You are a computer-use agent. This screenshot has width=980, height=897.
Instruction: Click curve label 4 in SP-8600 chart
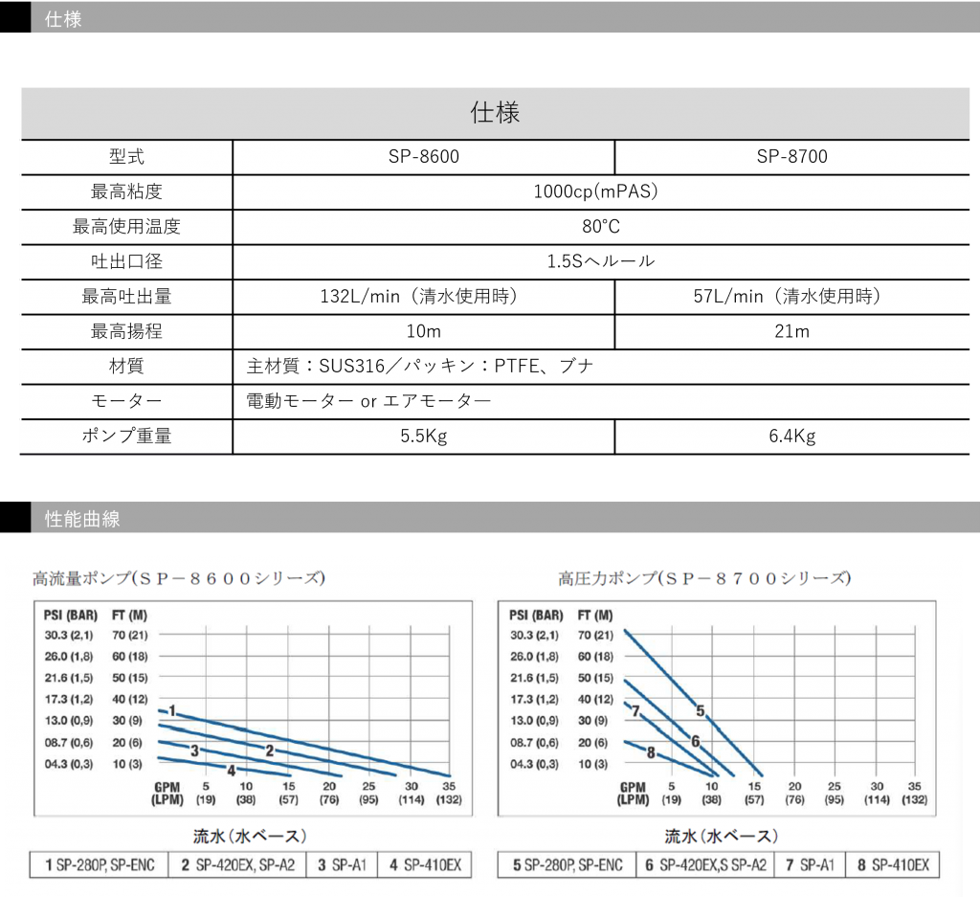(x=232, y=771)
